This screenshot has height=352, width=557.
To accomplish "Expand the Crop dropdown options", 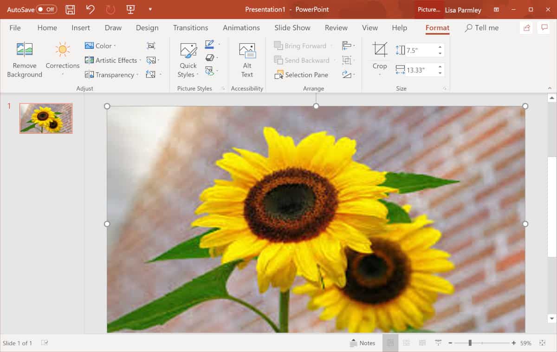I will 379,72.
